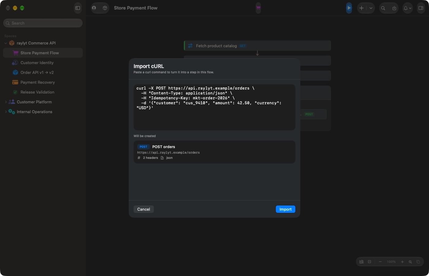Click the magnifier search icon in the top toolbar

tap(383, 8)
